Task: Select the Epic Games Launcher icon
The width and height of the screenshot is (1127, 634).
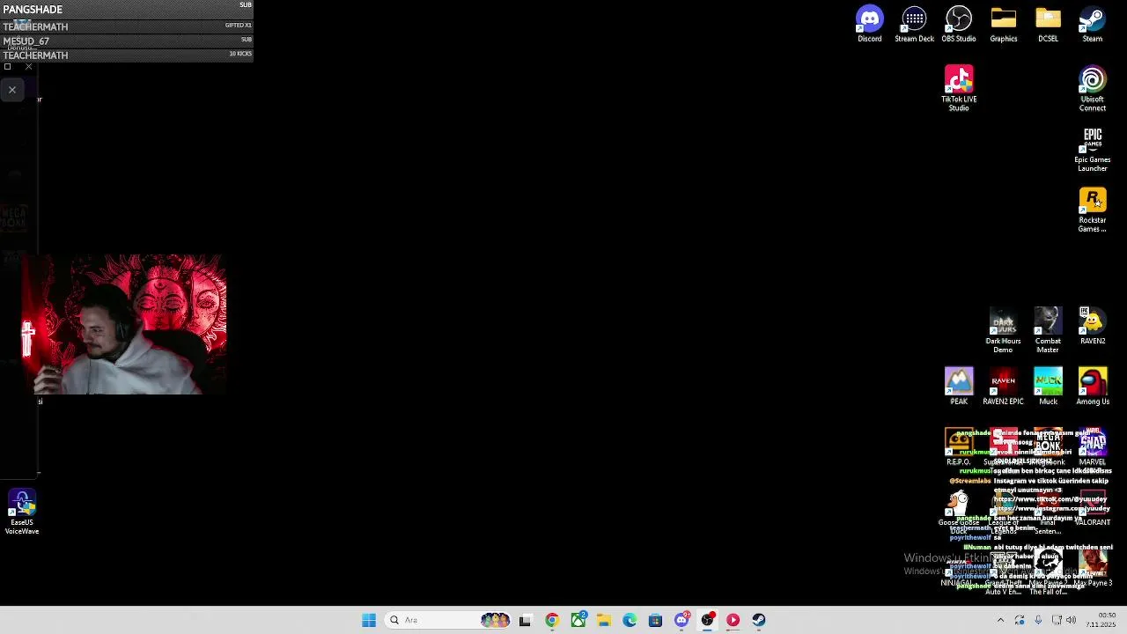Action: click(x=1093, y=149)
